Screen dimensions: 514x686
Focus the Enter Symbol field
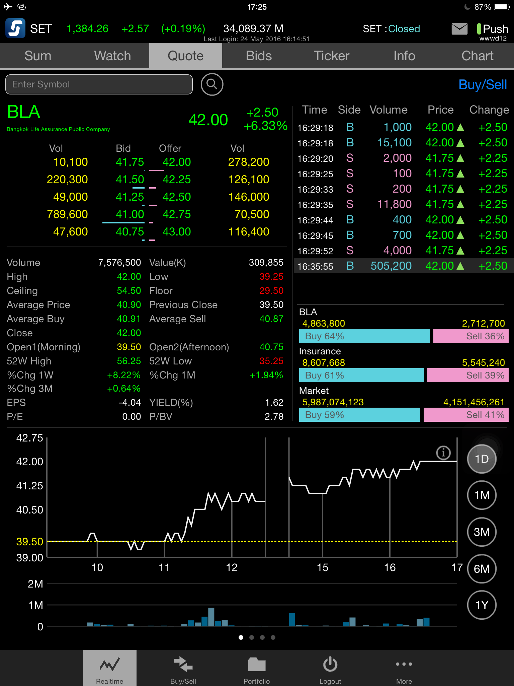tap(99, 84)
